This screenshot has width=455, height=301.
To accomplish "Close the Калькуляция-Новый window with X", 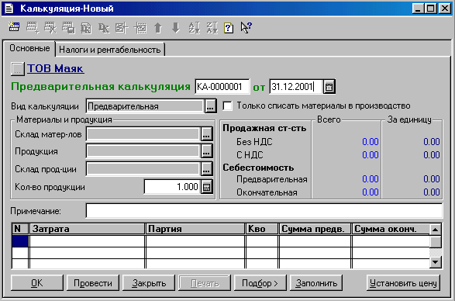I will pos(445,8).
